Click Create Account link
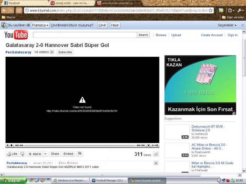The image size is (246, 184). click(x=212, y=35)
